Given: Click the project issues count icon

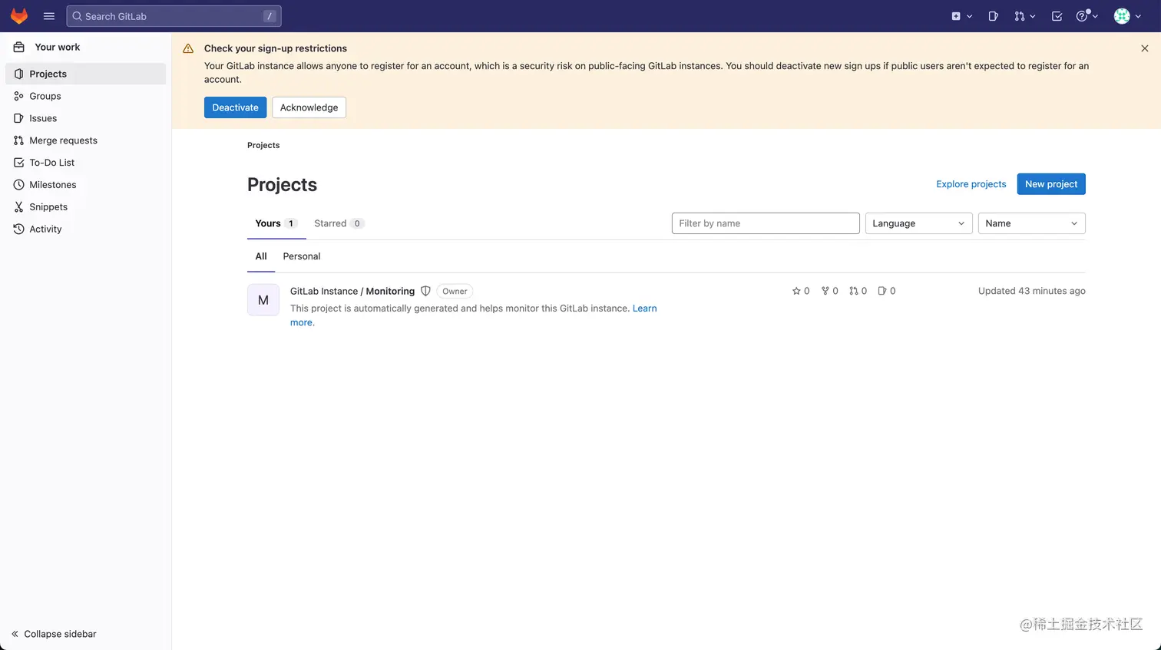Looking at the screenshot, I should click(882, 291).
